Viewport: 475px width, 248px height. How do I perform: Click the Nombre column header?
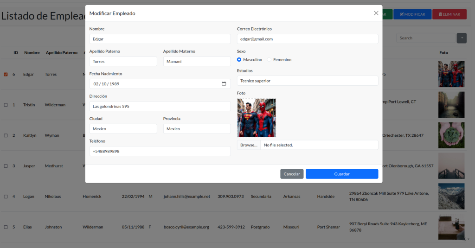click(32, 53)
